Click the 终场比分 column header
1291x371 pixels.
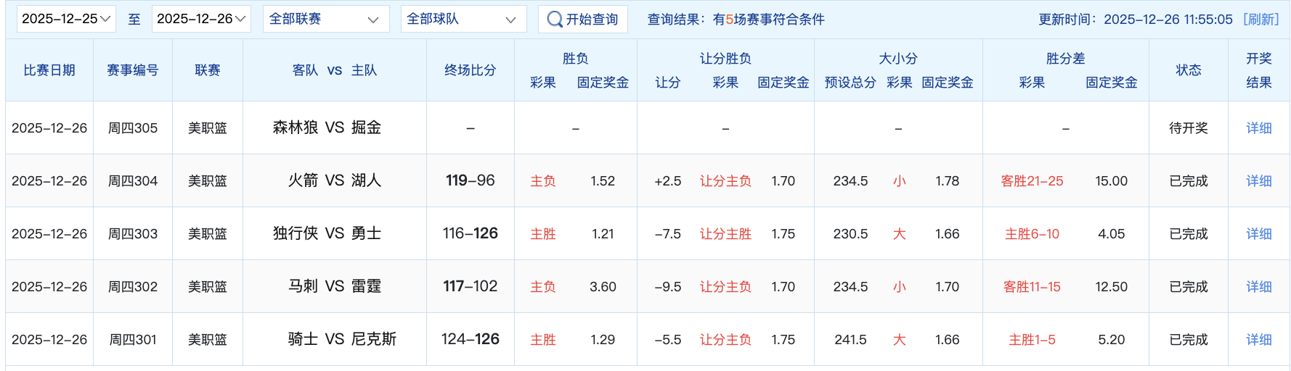pyautogui.click(x=470, y=70)
